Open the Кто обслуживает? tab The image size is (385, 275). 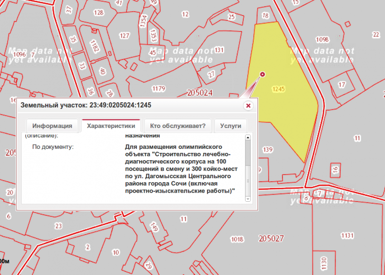(178, 126)
